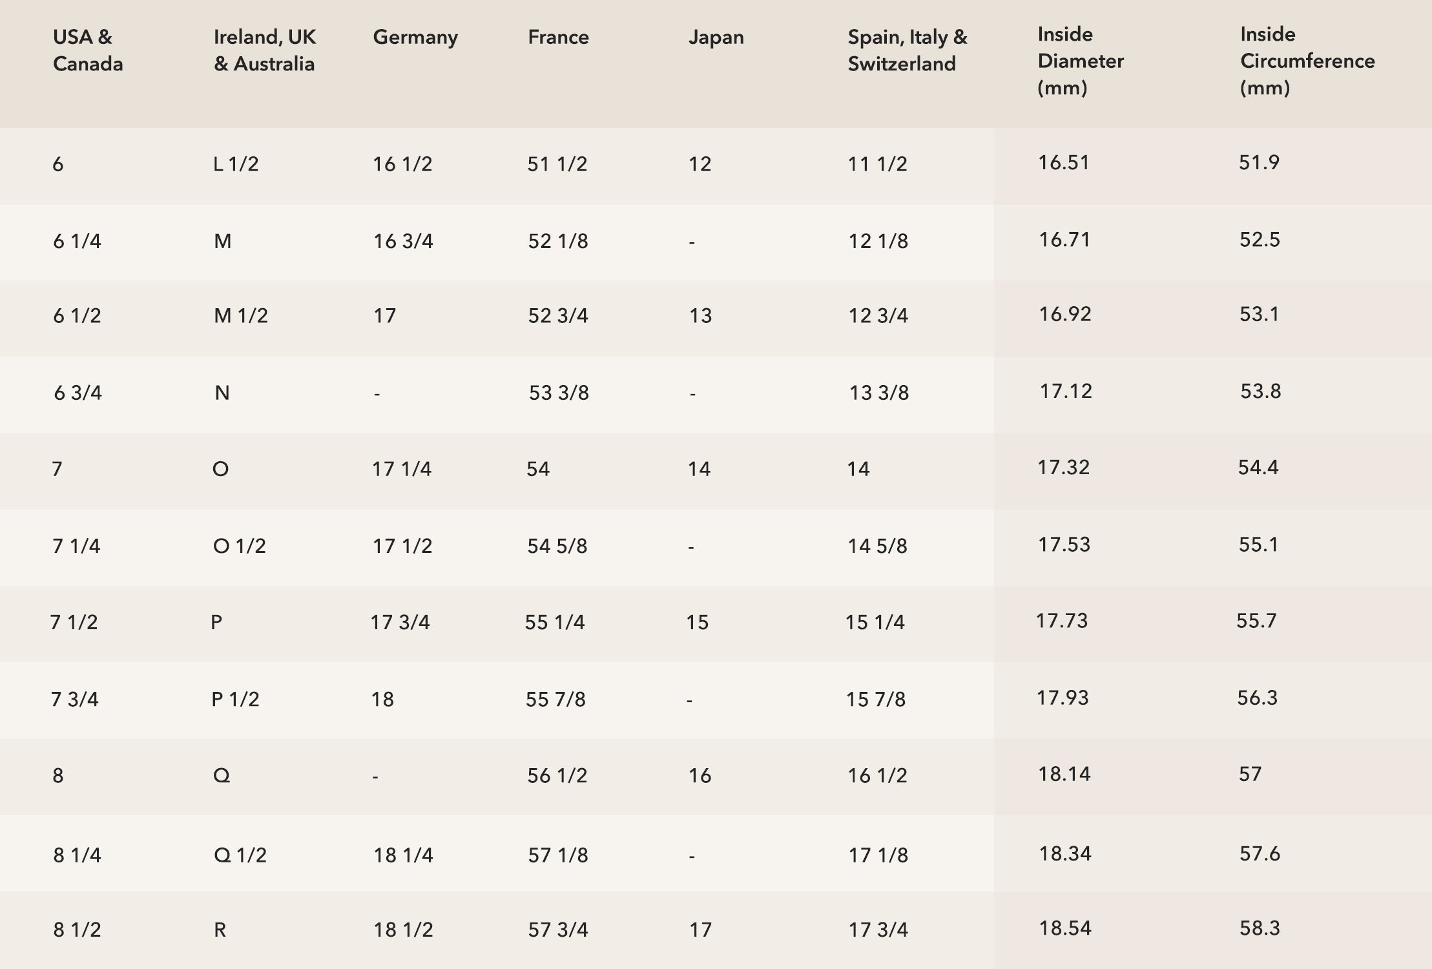Click the Inside Diameter (mm) header
Screen dimensions: 1432x969
(1080, 61)
